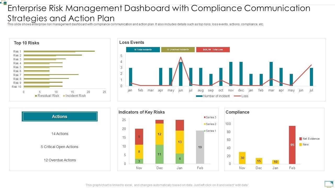This screenshot has width=335, height=188.
Task: Click the Residual Risk legend swatch
Action: [x=36, y=96]
